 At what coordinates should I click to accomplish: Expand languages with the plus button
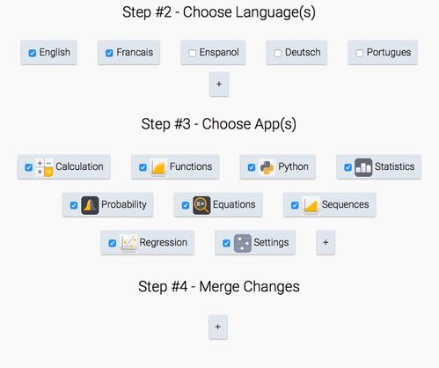[x=219, y=85]
